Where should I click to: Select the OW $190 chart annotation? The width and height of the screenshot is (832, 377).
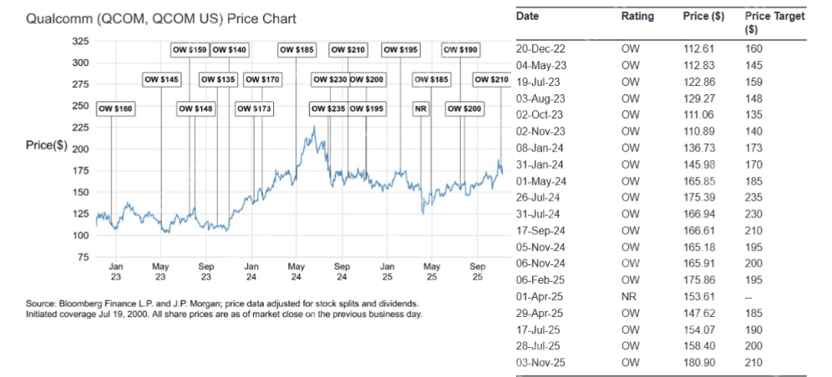point(459,50)
